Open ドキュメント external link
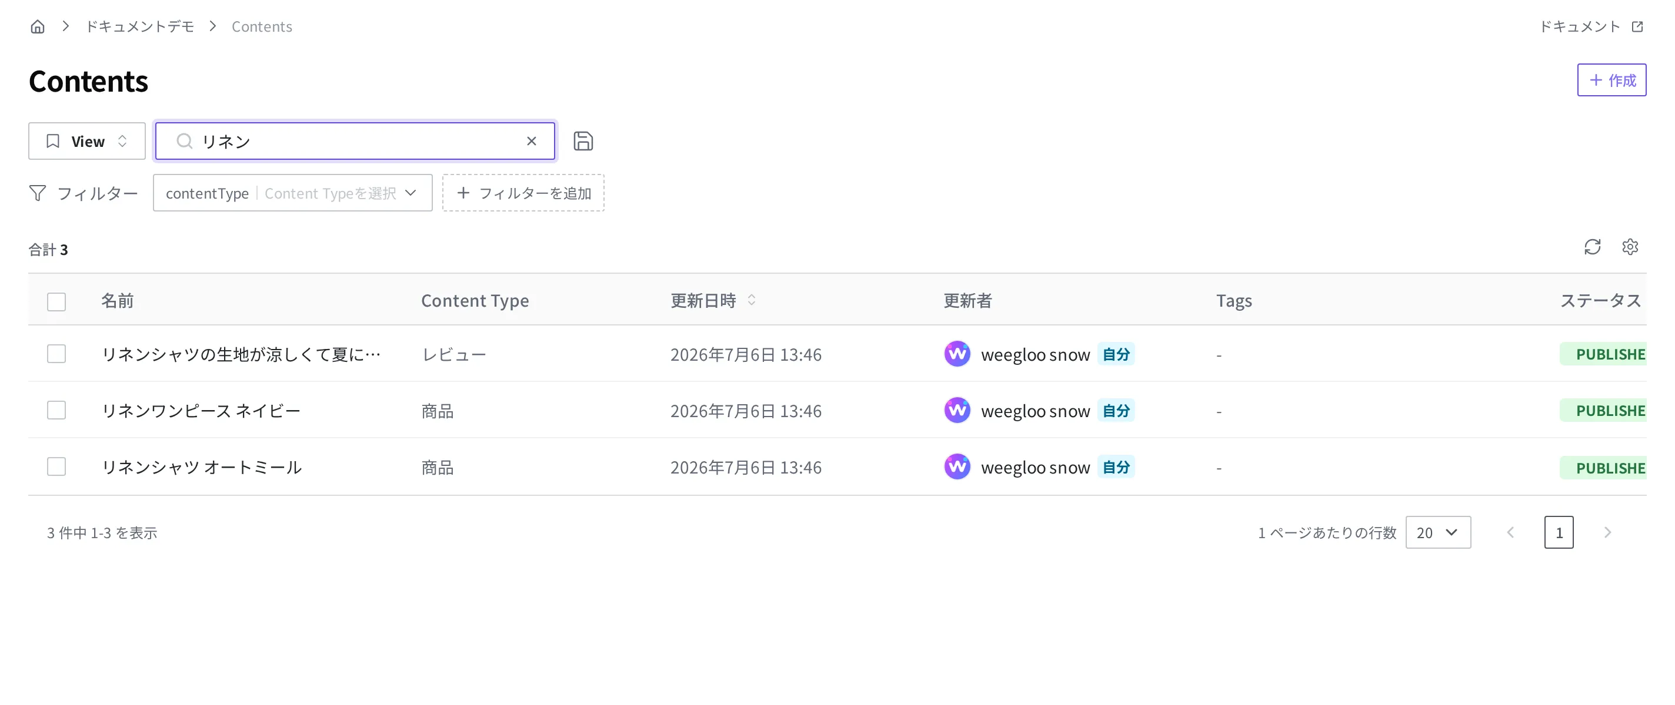 click(x=1590, y=26)
